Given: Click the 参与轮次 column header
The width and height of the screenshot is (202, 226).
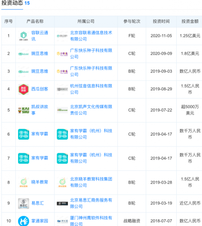Looking at the screenshot, I should point(132,21).
